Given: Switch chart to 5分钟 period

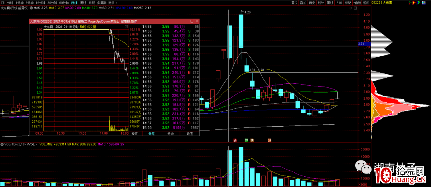Looking at the screenshot, I should (x=30, y=2).
